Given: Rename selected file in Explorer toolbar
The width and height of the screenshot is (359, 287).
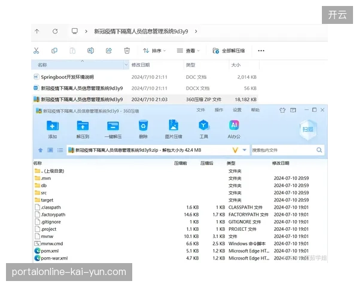Looking at the screenshot, I should (90, 51).
